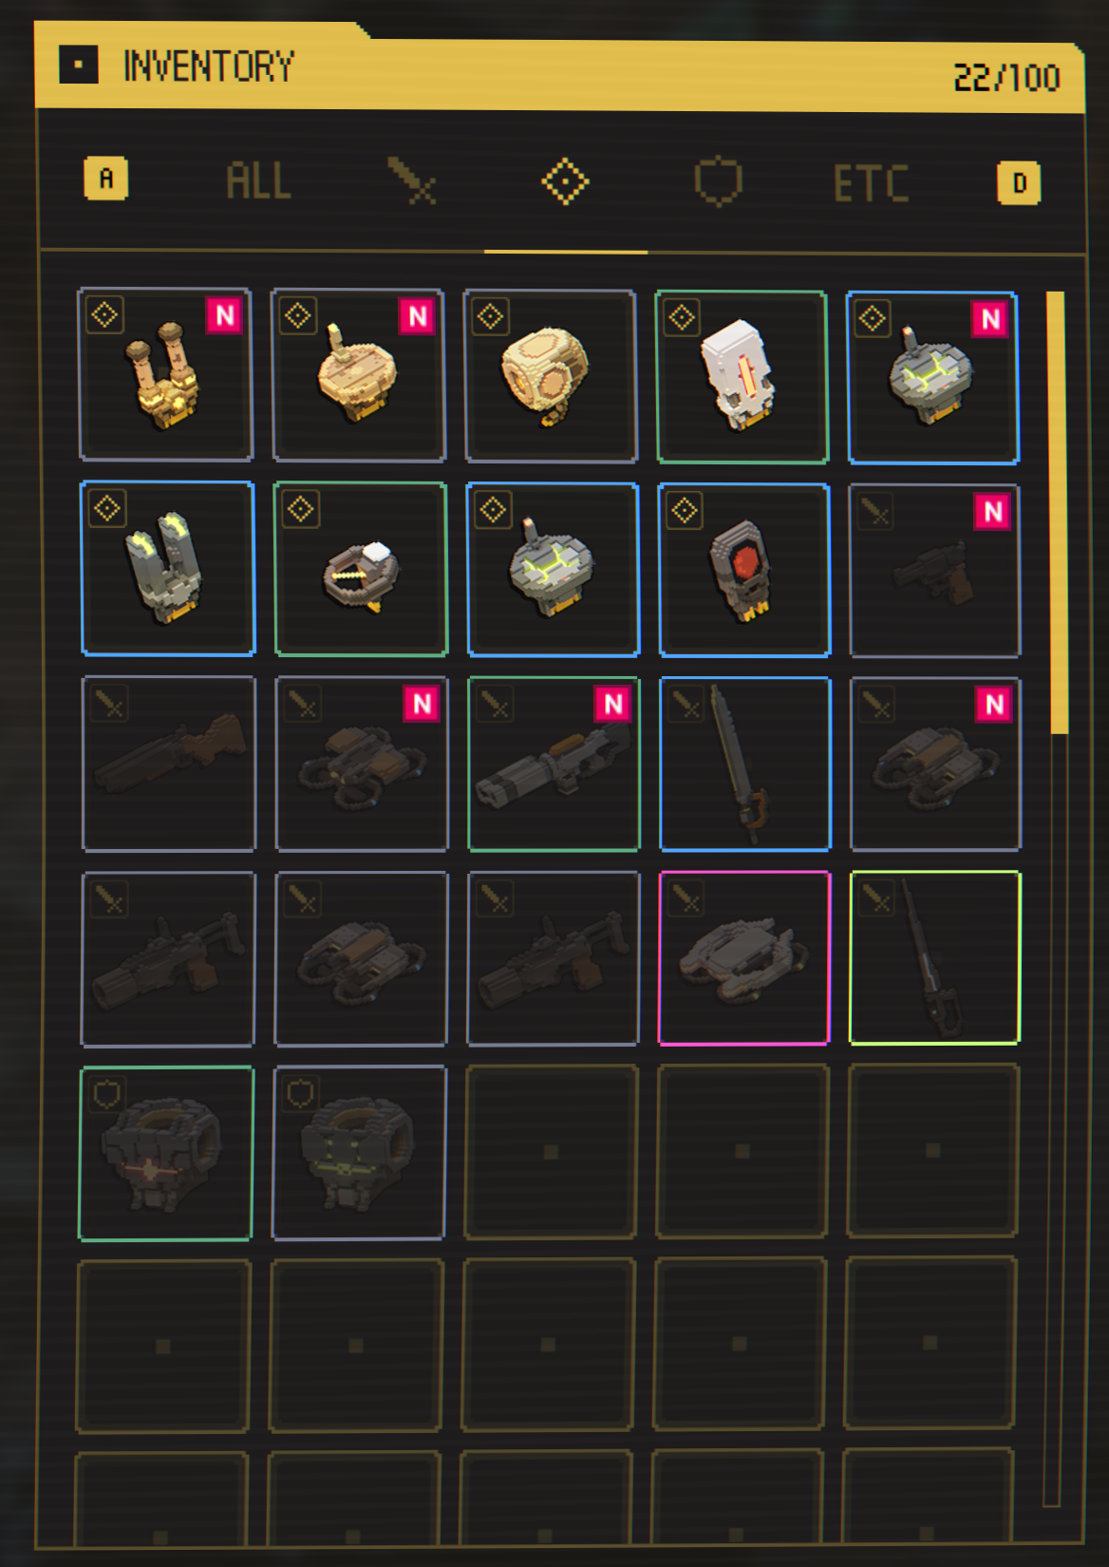This screenshot has width=1109, height=1567.
Task: Select the accessory diamond filter tab
Action: (565, 180)
